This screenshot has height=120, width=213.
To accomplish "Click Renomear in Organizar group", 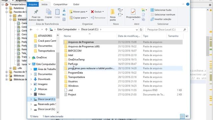I will pos(98,18).
